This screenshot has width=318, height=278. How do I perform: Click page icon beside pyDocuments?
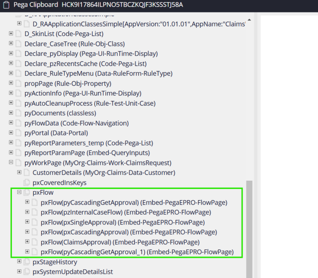point(19,113)
